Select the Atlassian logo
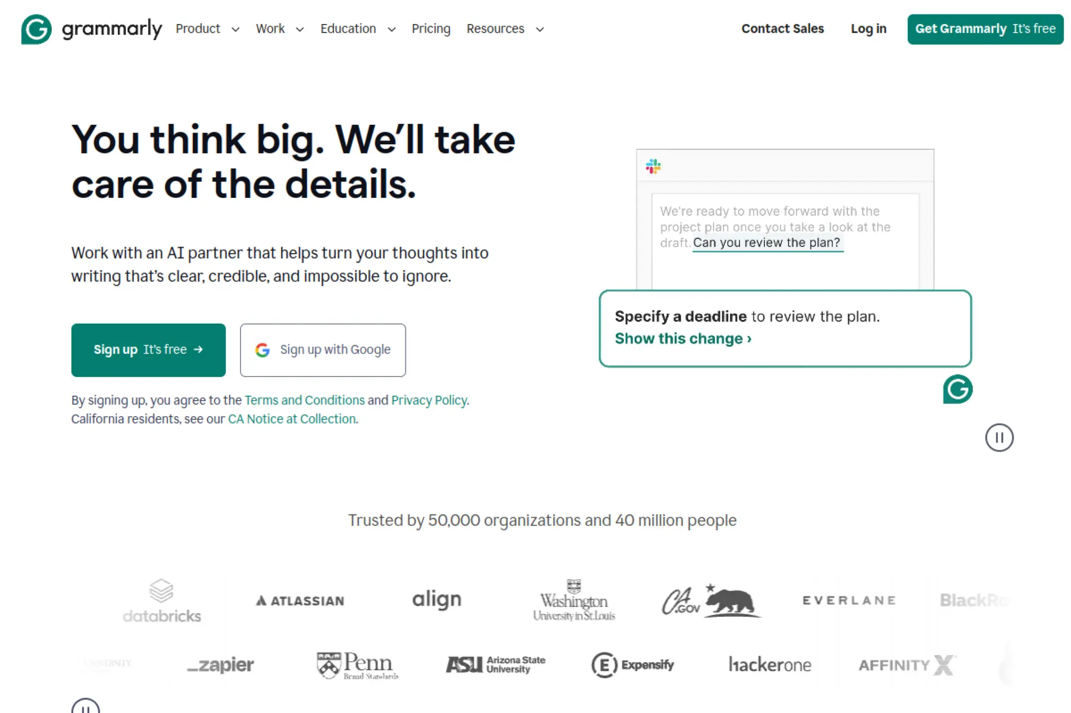This screenshot has height=713, width=1071. pos(300,600)
